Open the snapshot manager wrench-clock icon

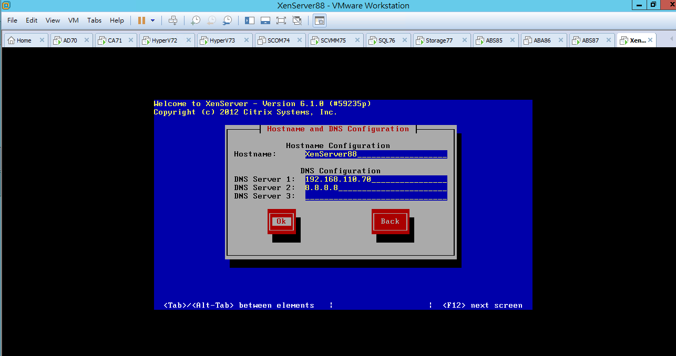(227, 20)
